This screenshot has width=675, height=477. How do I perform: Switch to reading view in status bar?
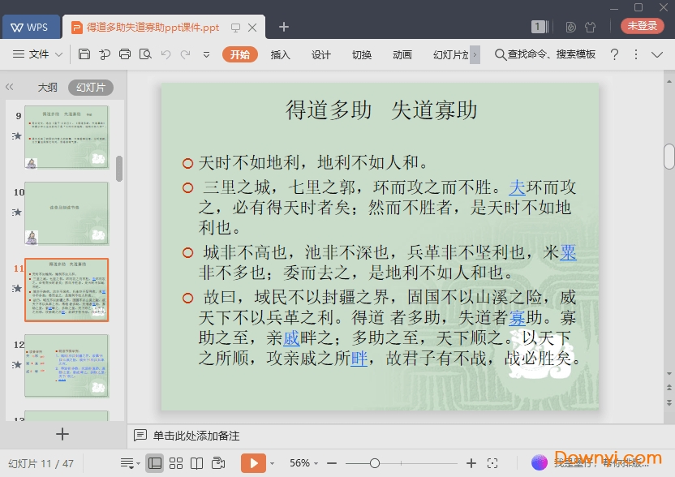(196, 463)
